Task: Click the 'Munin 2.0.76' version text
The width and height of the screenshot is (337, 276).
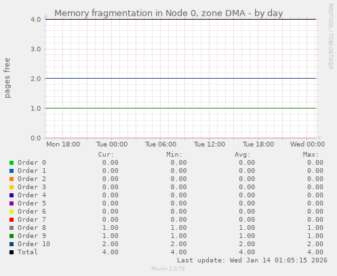Action: click(x=168, y=269)
